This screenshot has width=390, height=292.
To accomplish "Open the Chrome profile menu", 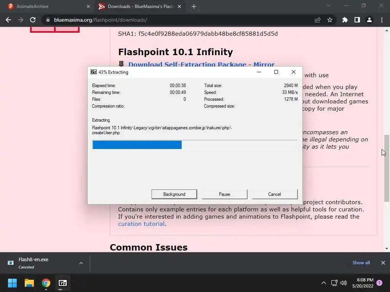I will pos(369,20).
